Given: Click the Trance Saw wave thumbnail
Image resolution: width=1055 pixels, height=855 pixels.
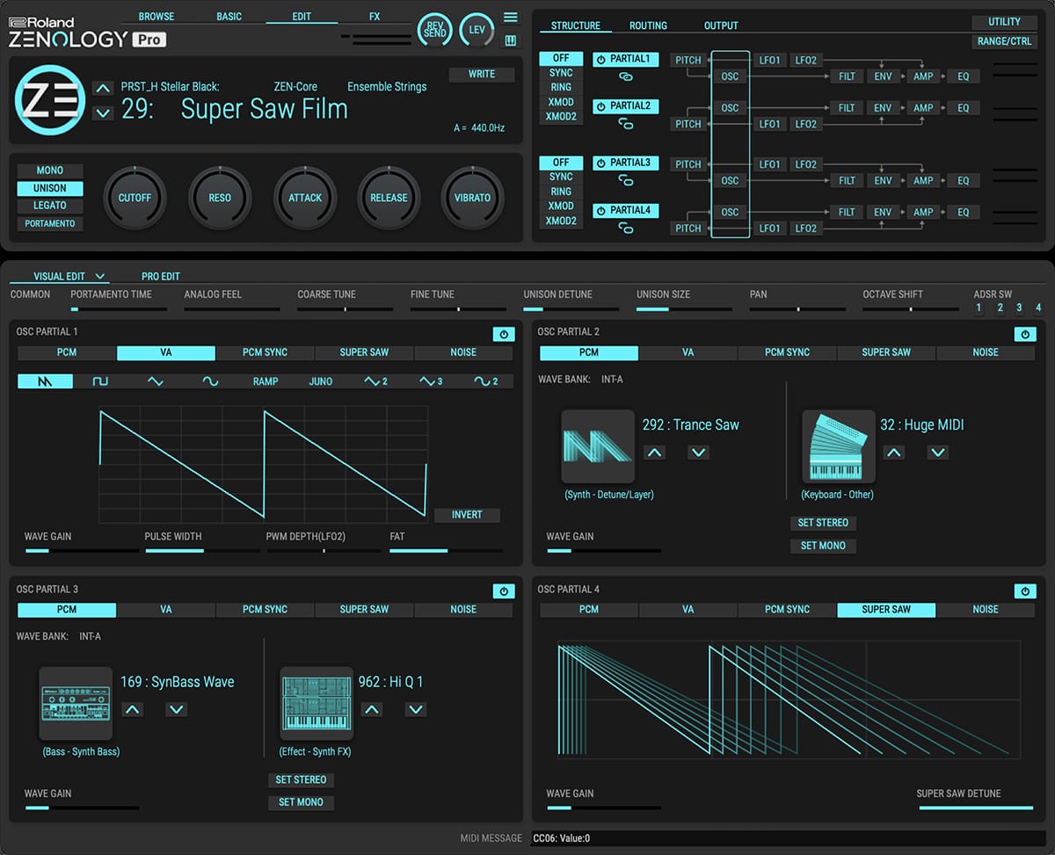Looking at the screenshot, I should tap(597, 446).
